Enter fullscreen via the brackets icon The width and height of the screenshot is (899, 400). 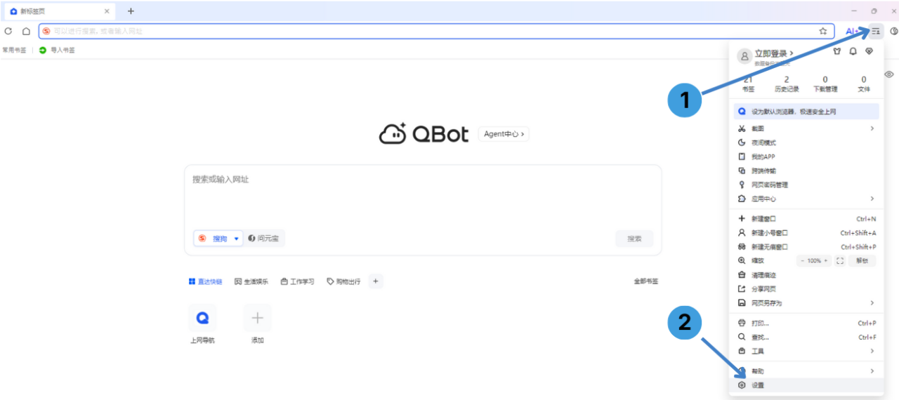pos(840,260)
